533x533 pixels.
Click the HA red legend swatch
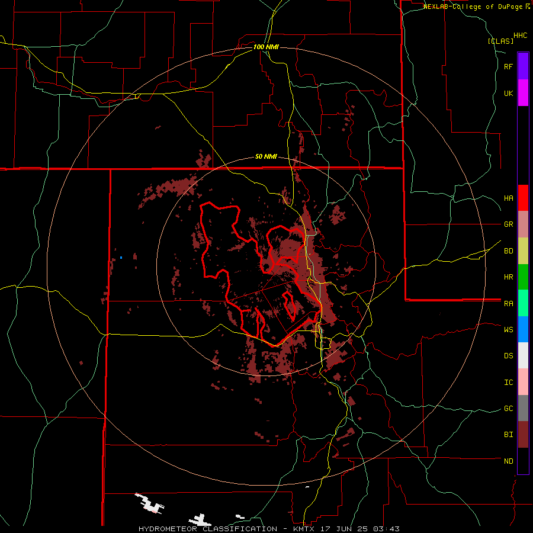pos(523,198)
